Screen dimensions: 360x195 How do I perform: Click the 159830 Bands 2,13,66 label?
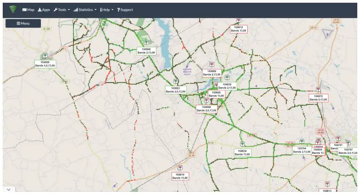[227, 86]
